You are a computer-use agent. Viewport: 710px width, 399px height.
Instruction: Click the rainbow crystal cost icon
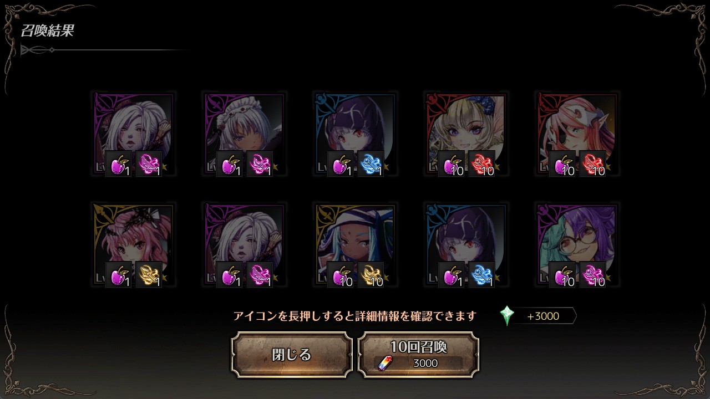pos(384,363)
